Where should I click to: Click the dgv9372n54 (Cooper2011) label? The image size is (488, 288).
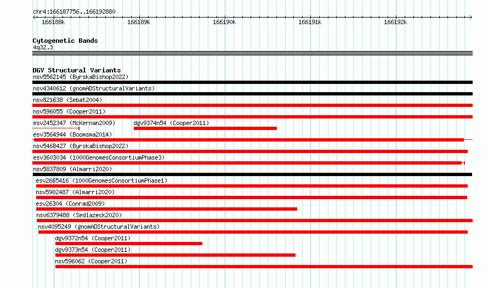click(93, 238)
